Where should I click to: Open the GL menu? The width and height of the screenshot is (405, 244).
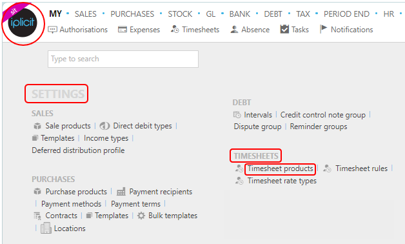coord(211,14)
